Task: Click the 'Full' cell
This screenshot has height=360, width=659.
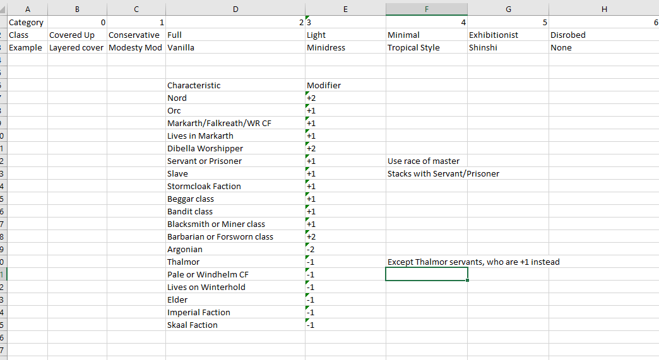Action: 235,35
